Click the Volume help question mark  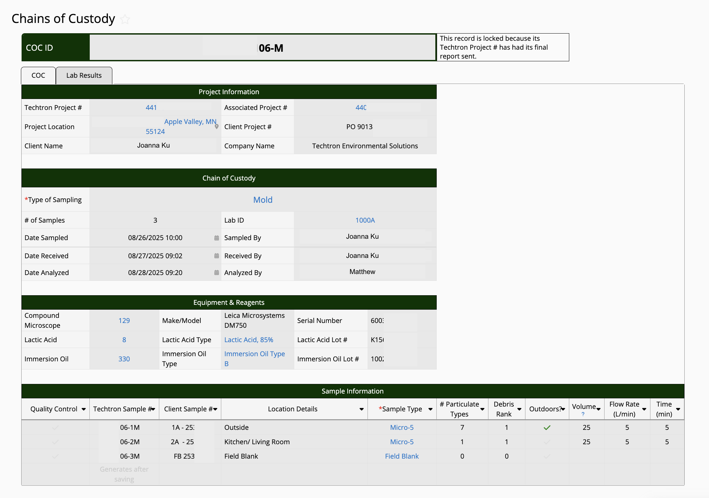tap(583, 414)
